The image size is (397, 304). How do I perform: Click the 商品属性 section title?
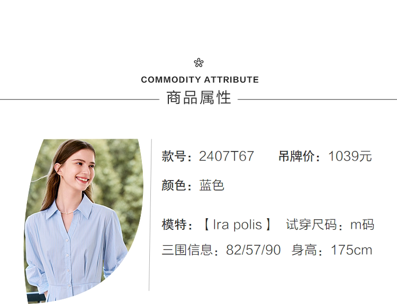[x=198, y=99]
